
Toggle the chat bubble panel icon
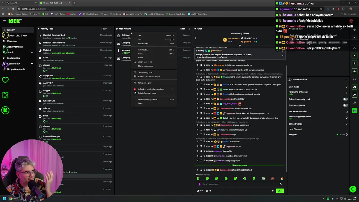(355, 71)
